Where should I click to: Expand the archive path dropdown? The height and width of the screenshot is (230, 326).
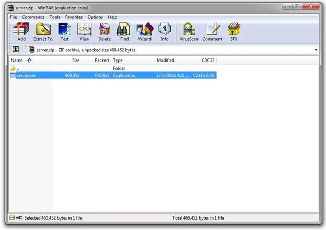point(316,50)
